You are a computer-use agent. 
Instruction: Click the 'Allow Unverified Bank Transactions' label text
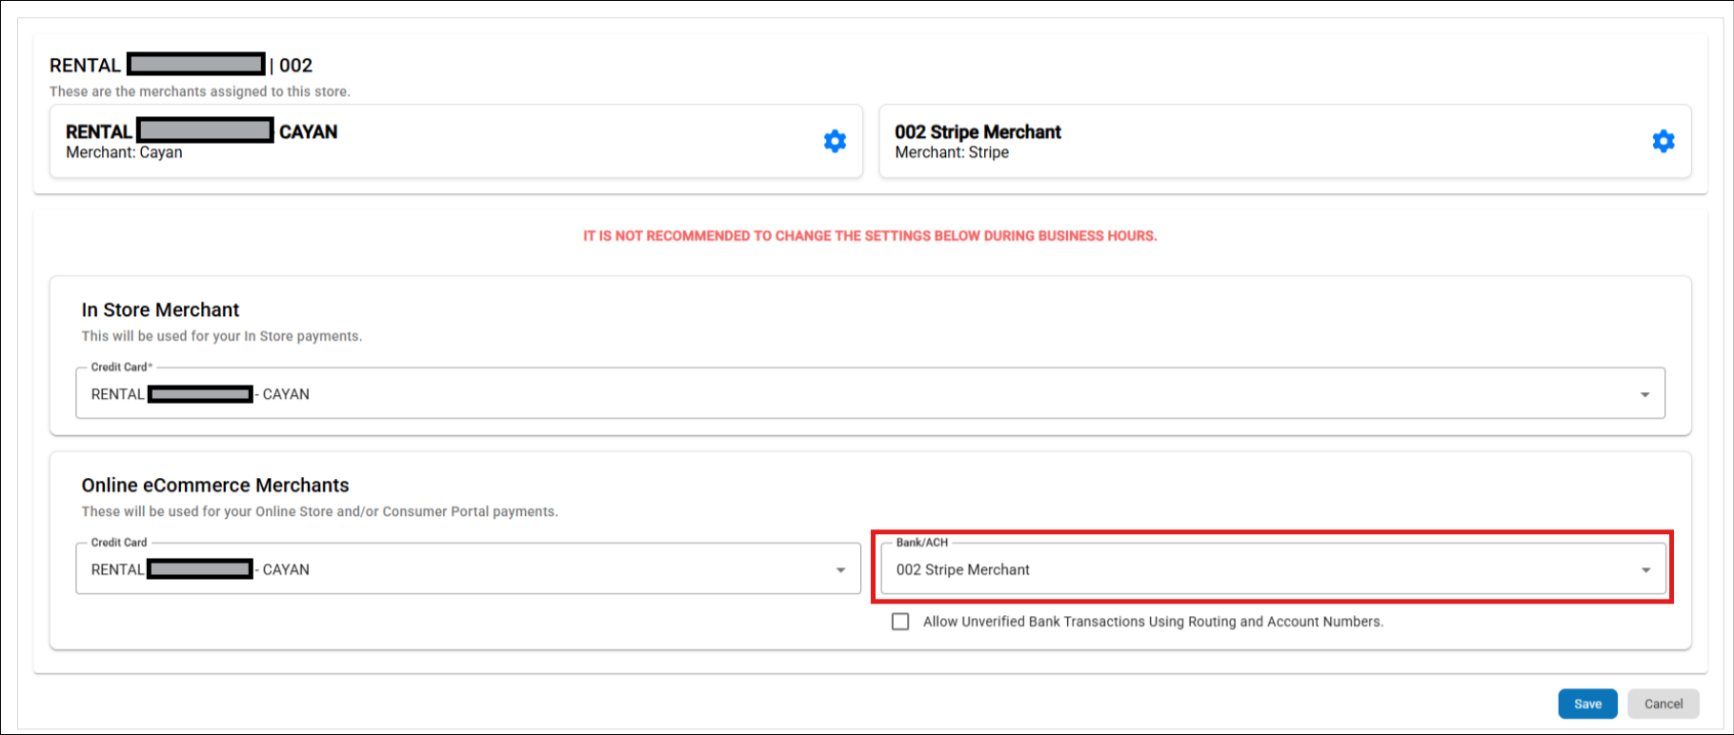point(1152,622)
